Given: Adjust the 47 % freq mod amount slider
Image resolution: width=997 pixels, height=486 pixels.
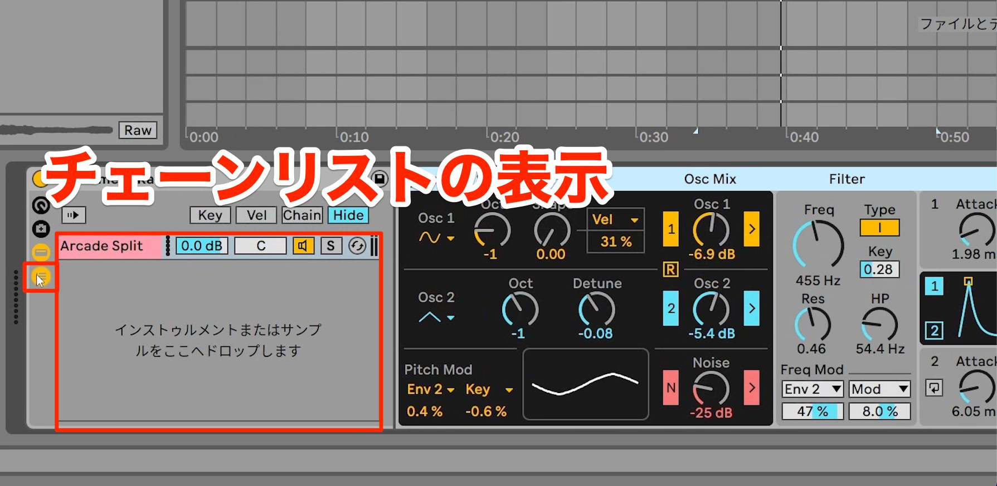Looking at the screenshot, I should pos(813,411).
